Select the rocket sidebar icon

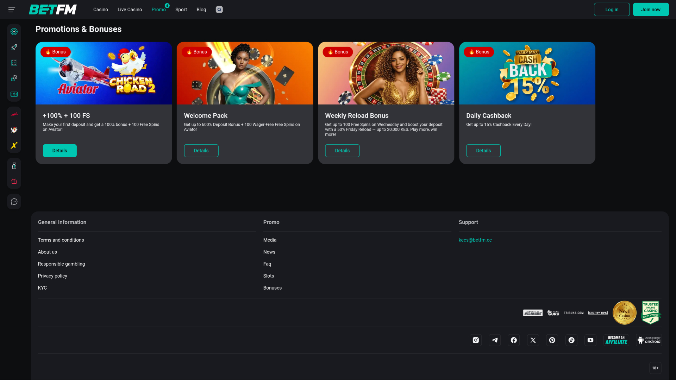(14, 47)
